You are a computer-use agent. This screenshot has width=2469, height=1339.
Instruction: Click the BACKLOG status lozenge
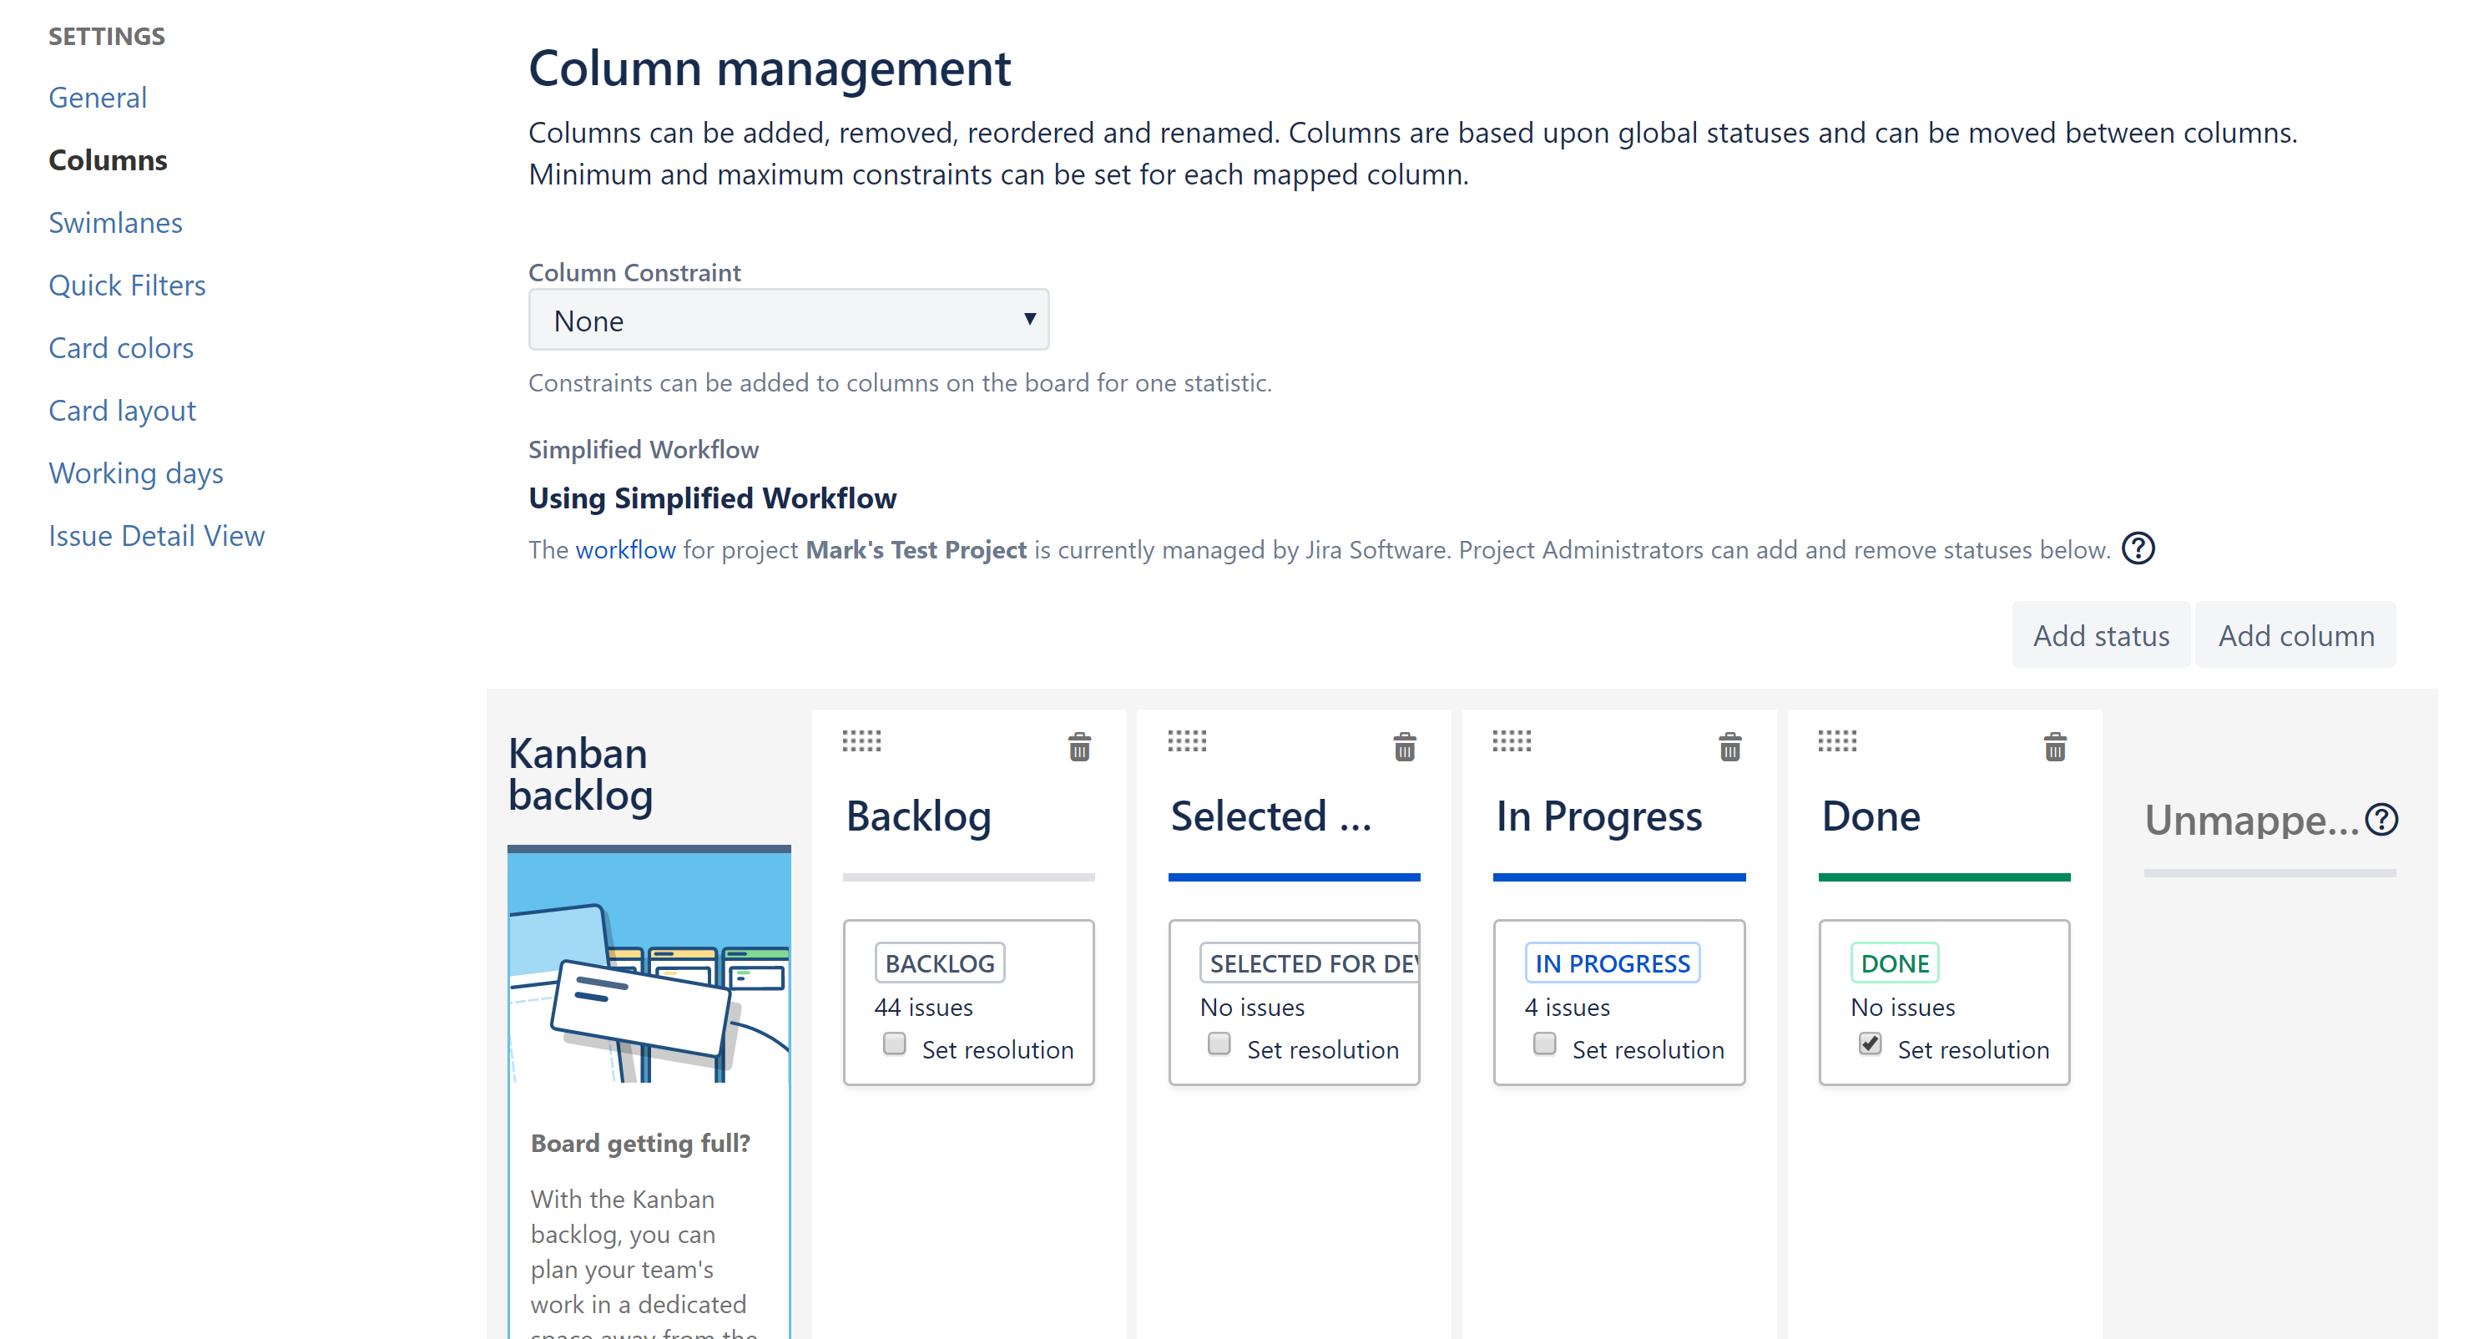940,963
